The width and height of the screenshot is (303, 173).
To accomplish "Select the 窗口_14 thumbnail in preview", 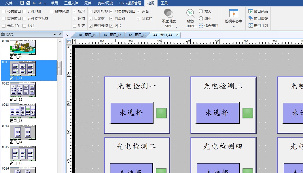I will click(x=23, y=132).
